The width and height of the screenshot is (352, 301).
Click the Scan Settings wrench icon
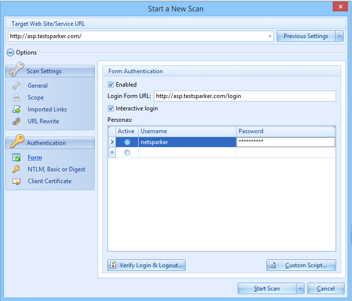[x=16, y=69]
